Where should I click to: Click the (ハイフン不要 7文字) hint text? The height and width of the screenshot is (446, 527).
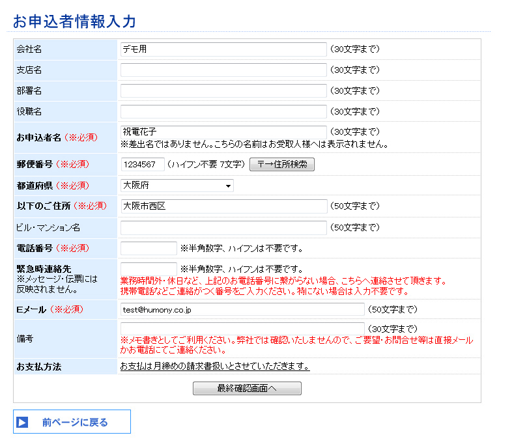click(x=206, y=164)
